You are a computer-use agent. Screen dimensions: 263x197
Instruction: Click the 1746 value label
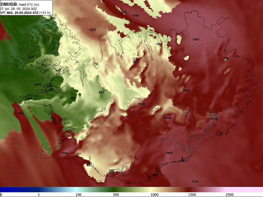pyautogui.click(x=135, y=15)
